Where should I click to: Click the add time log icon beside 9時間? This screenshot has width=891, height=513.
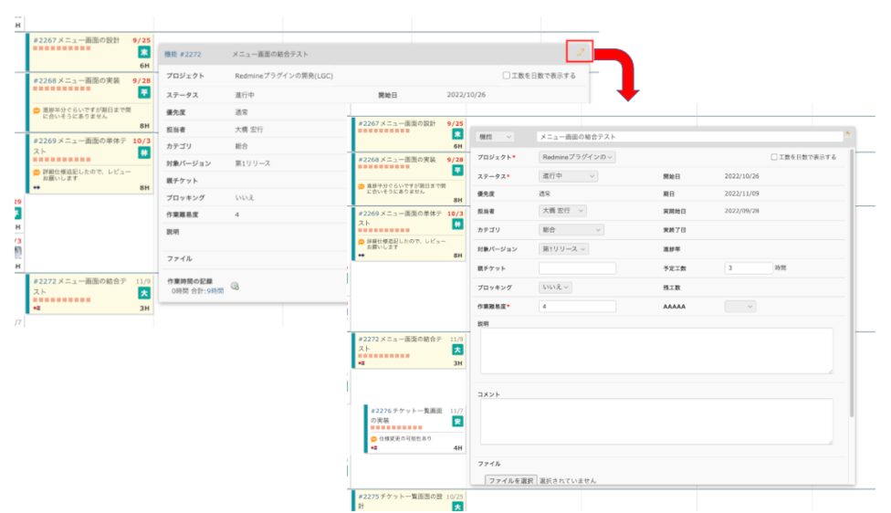pos(235,286)
